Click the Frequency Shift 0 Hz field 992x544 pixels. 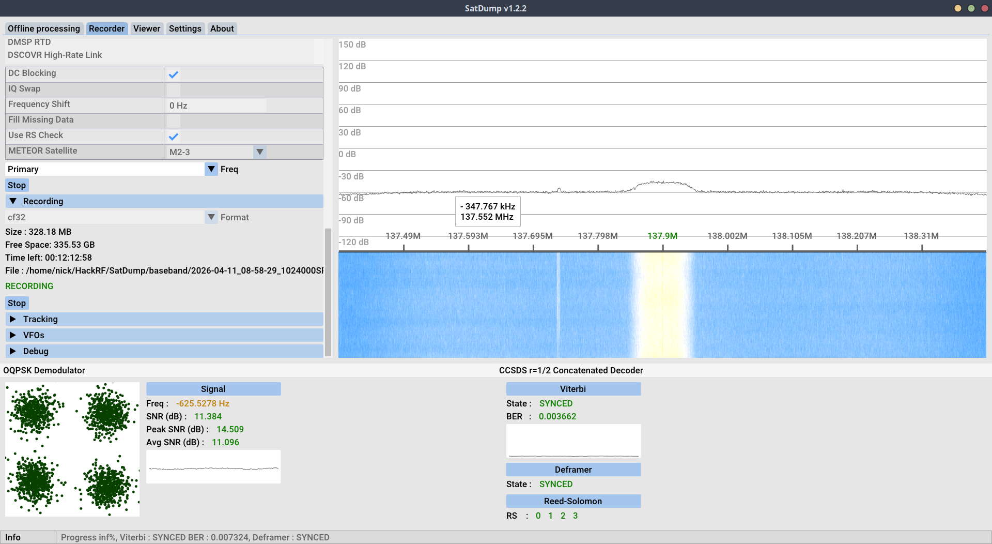tap(215, 105)
